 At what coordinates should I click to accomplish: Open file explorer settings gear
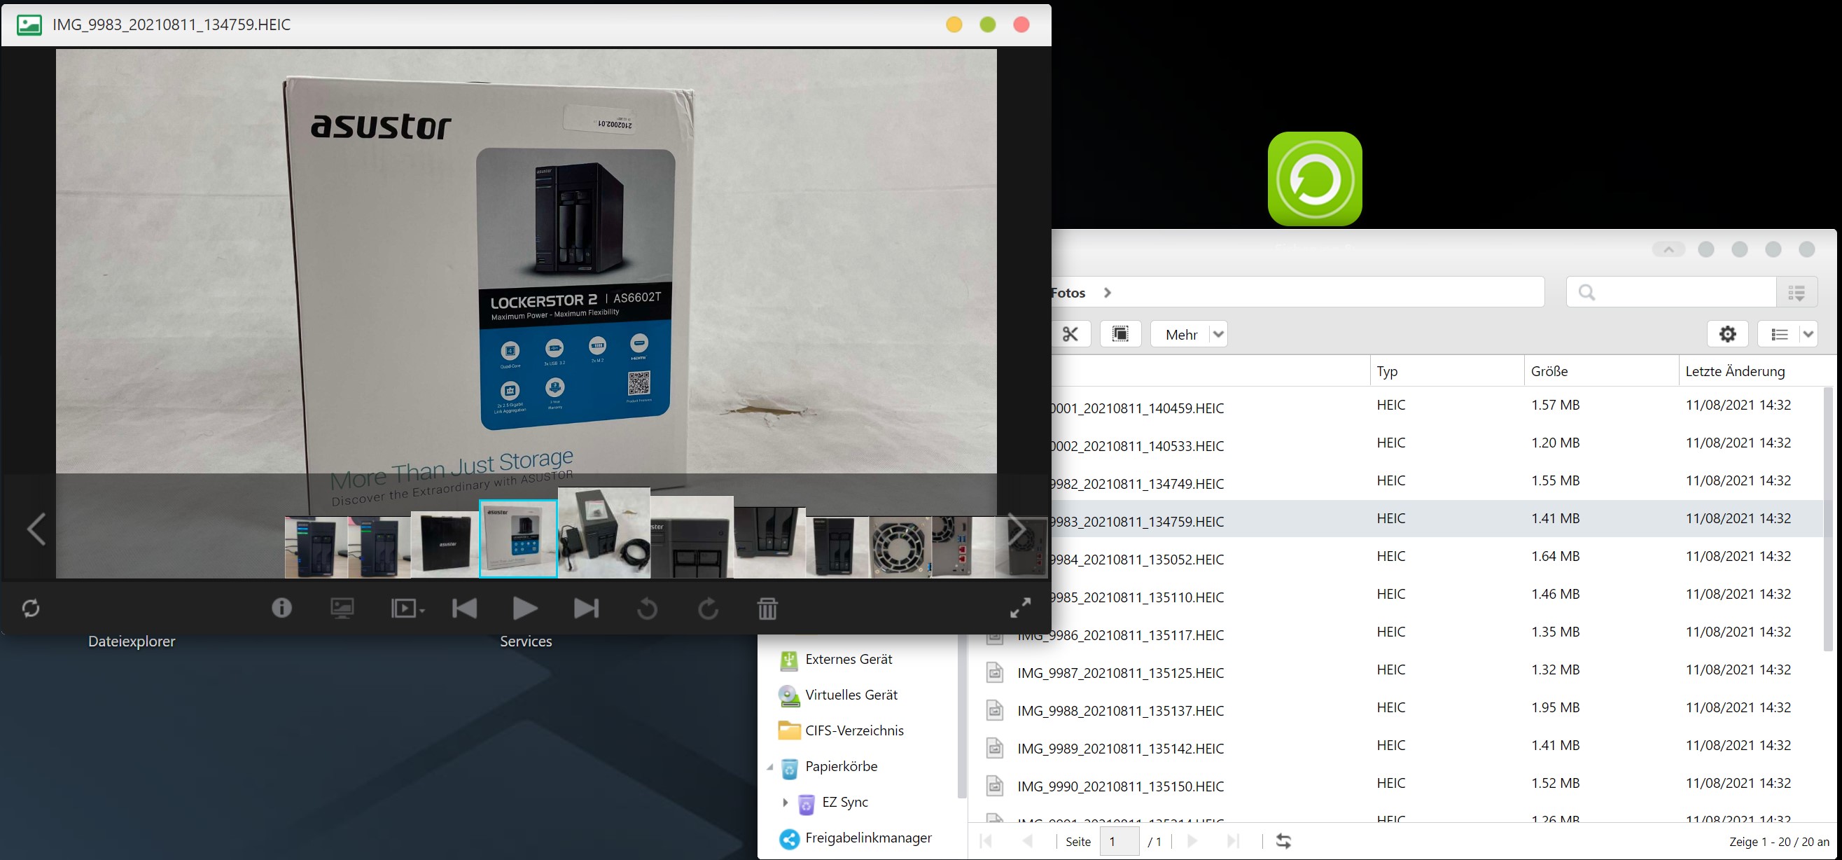click(1728, 334)
